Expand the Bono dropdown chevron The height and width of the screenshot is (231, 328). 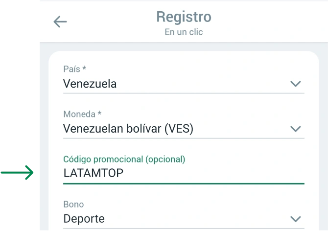(295, 219)
